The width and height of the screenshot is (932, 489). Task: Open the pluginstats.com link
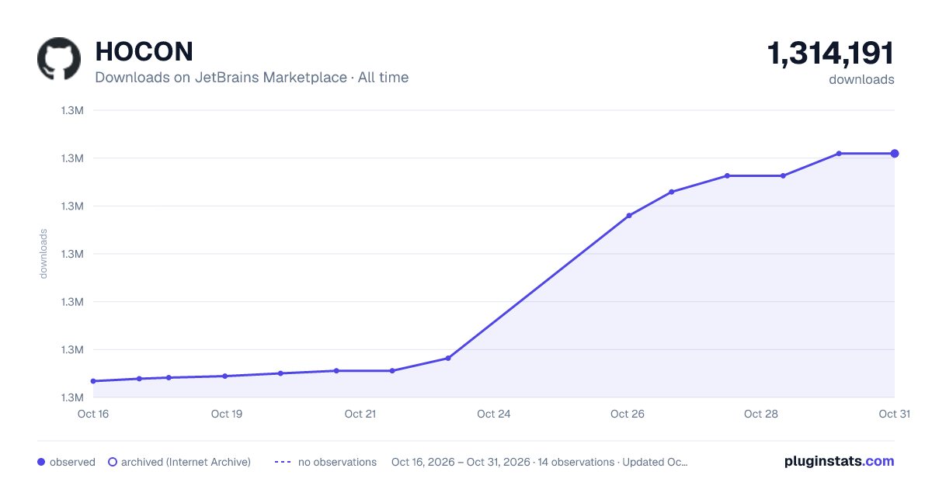tap(840, 461)
